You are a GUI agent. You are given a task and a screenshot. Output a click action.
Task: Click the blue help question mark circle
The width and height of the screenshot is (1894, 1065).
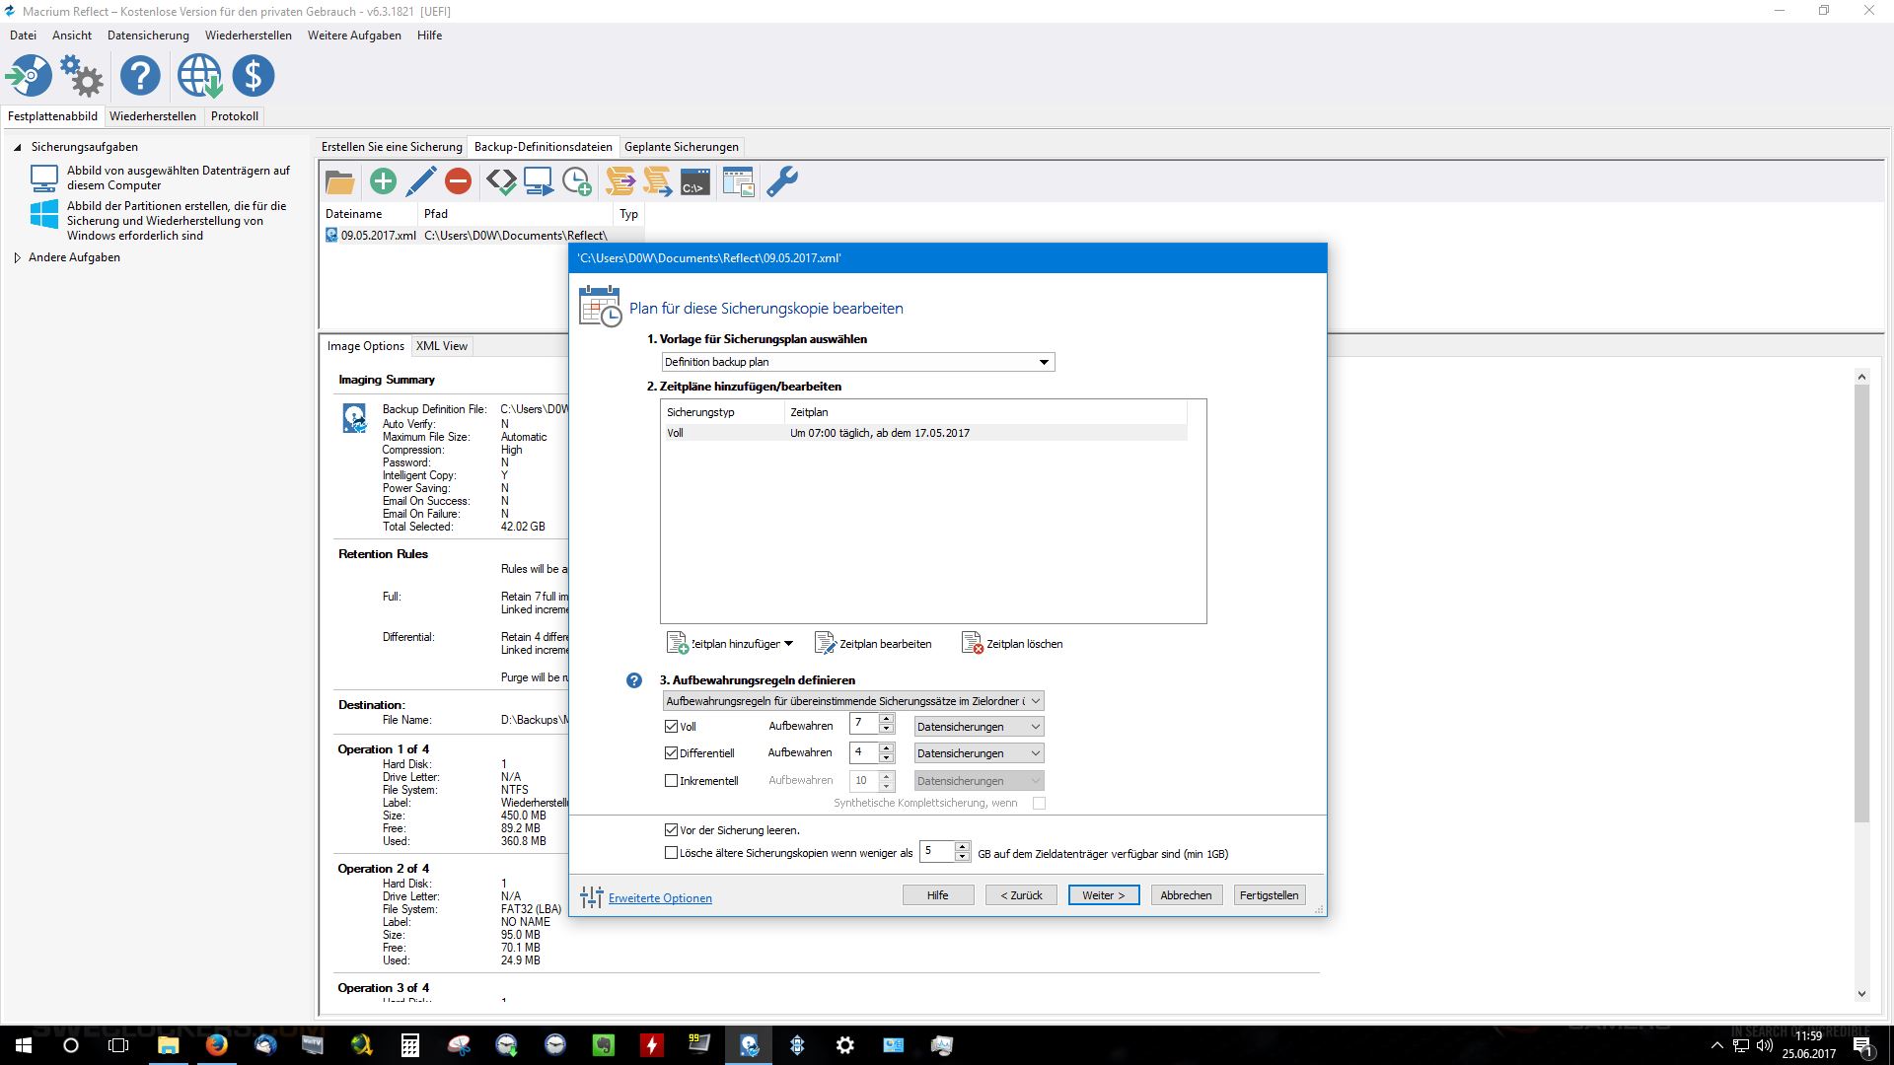[140, 76]
